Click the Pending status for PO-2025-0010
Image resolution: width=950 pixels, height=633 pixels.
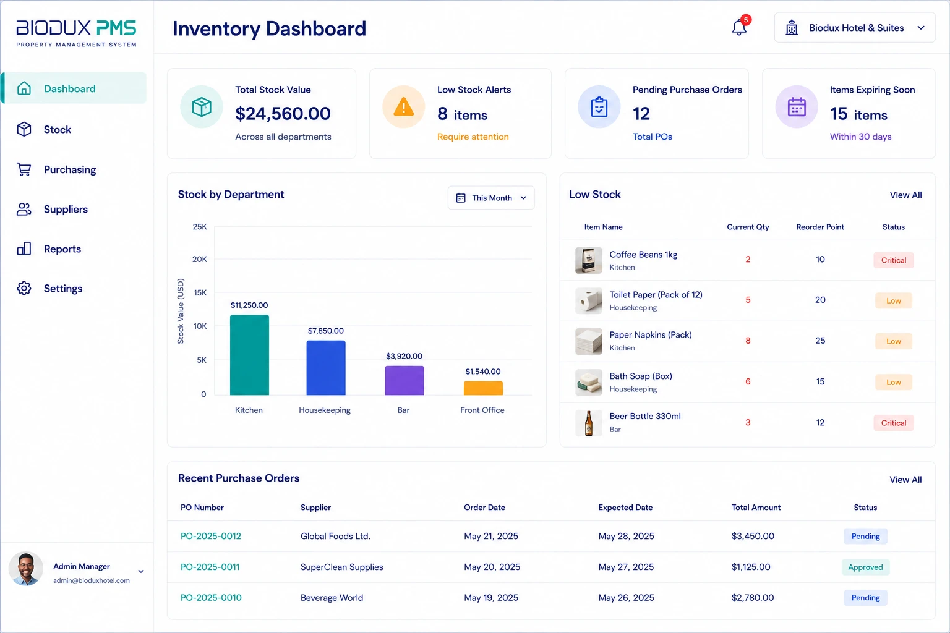[865, 598]
